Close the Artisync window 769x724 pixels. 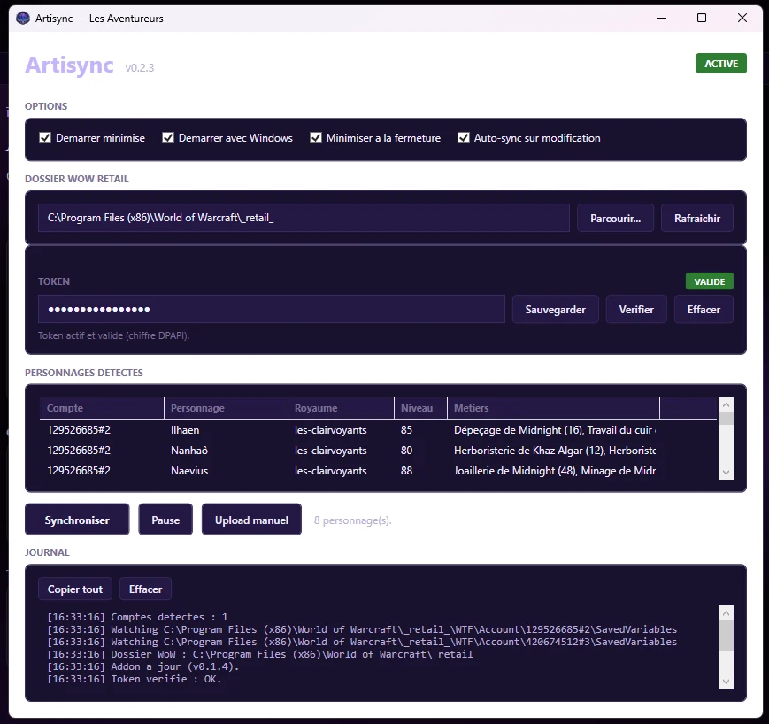pyautogui.click(x=742, y=19)
